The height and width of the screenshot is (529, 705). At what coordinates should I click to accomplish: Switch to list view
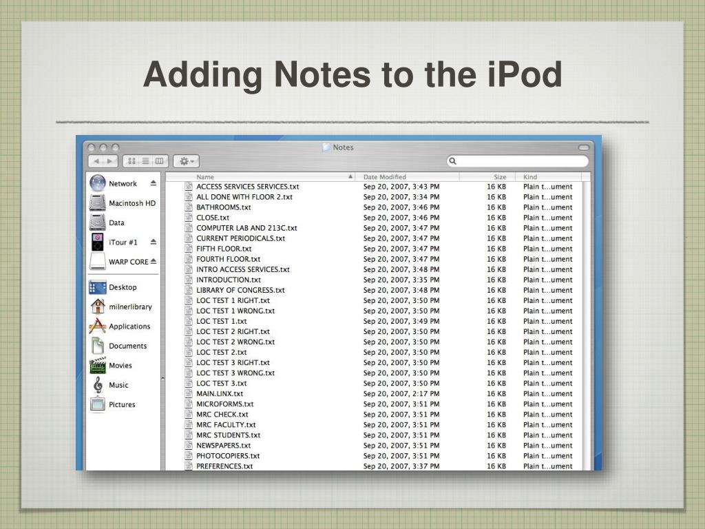point(146,161)
